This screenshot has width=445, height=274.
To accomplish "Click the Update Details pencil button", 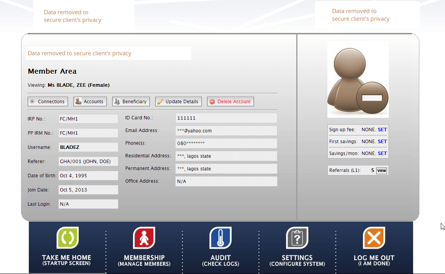I will pos(178,102).
